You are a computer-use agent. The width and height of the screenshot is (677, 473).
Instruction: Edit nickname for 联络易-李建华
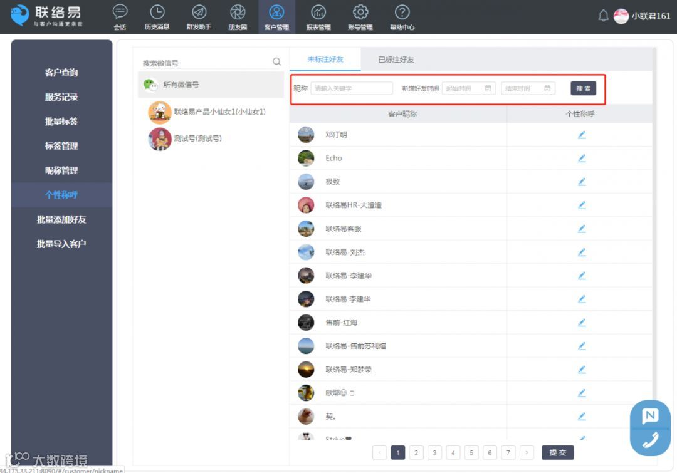tap(582, 275)
